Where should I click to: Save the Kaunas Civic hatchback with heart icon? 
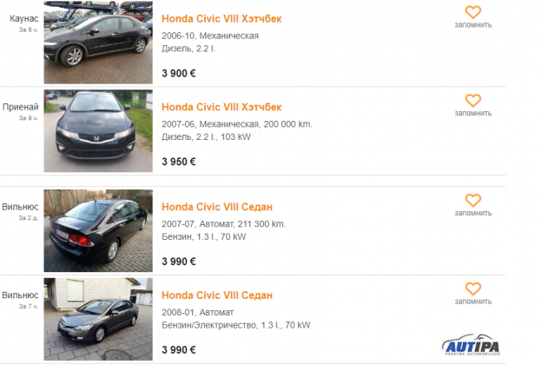[x=472, y=12]
